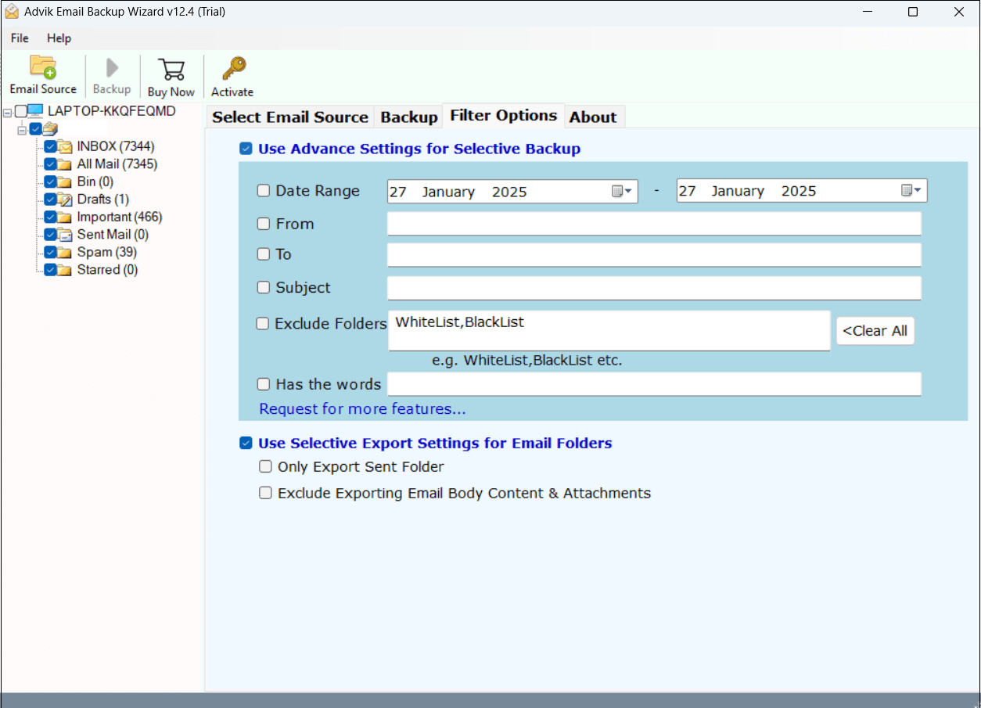Enable the Subject filter checkbox
981x708 pixels.
click(x=264, y=288)
